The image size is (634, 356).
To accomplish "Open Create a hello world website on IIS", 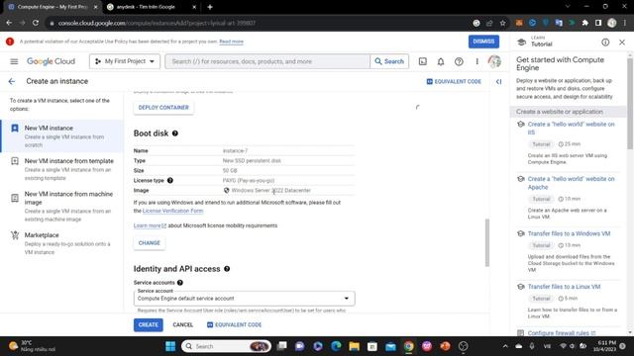I will pyautogui.click(x=571, y=128).
